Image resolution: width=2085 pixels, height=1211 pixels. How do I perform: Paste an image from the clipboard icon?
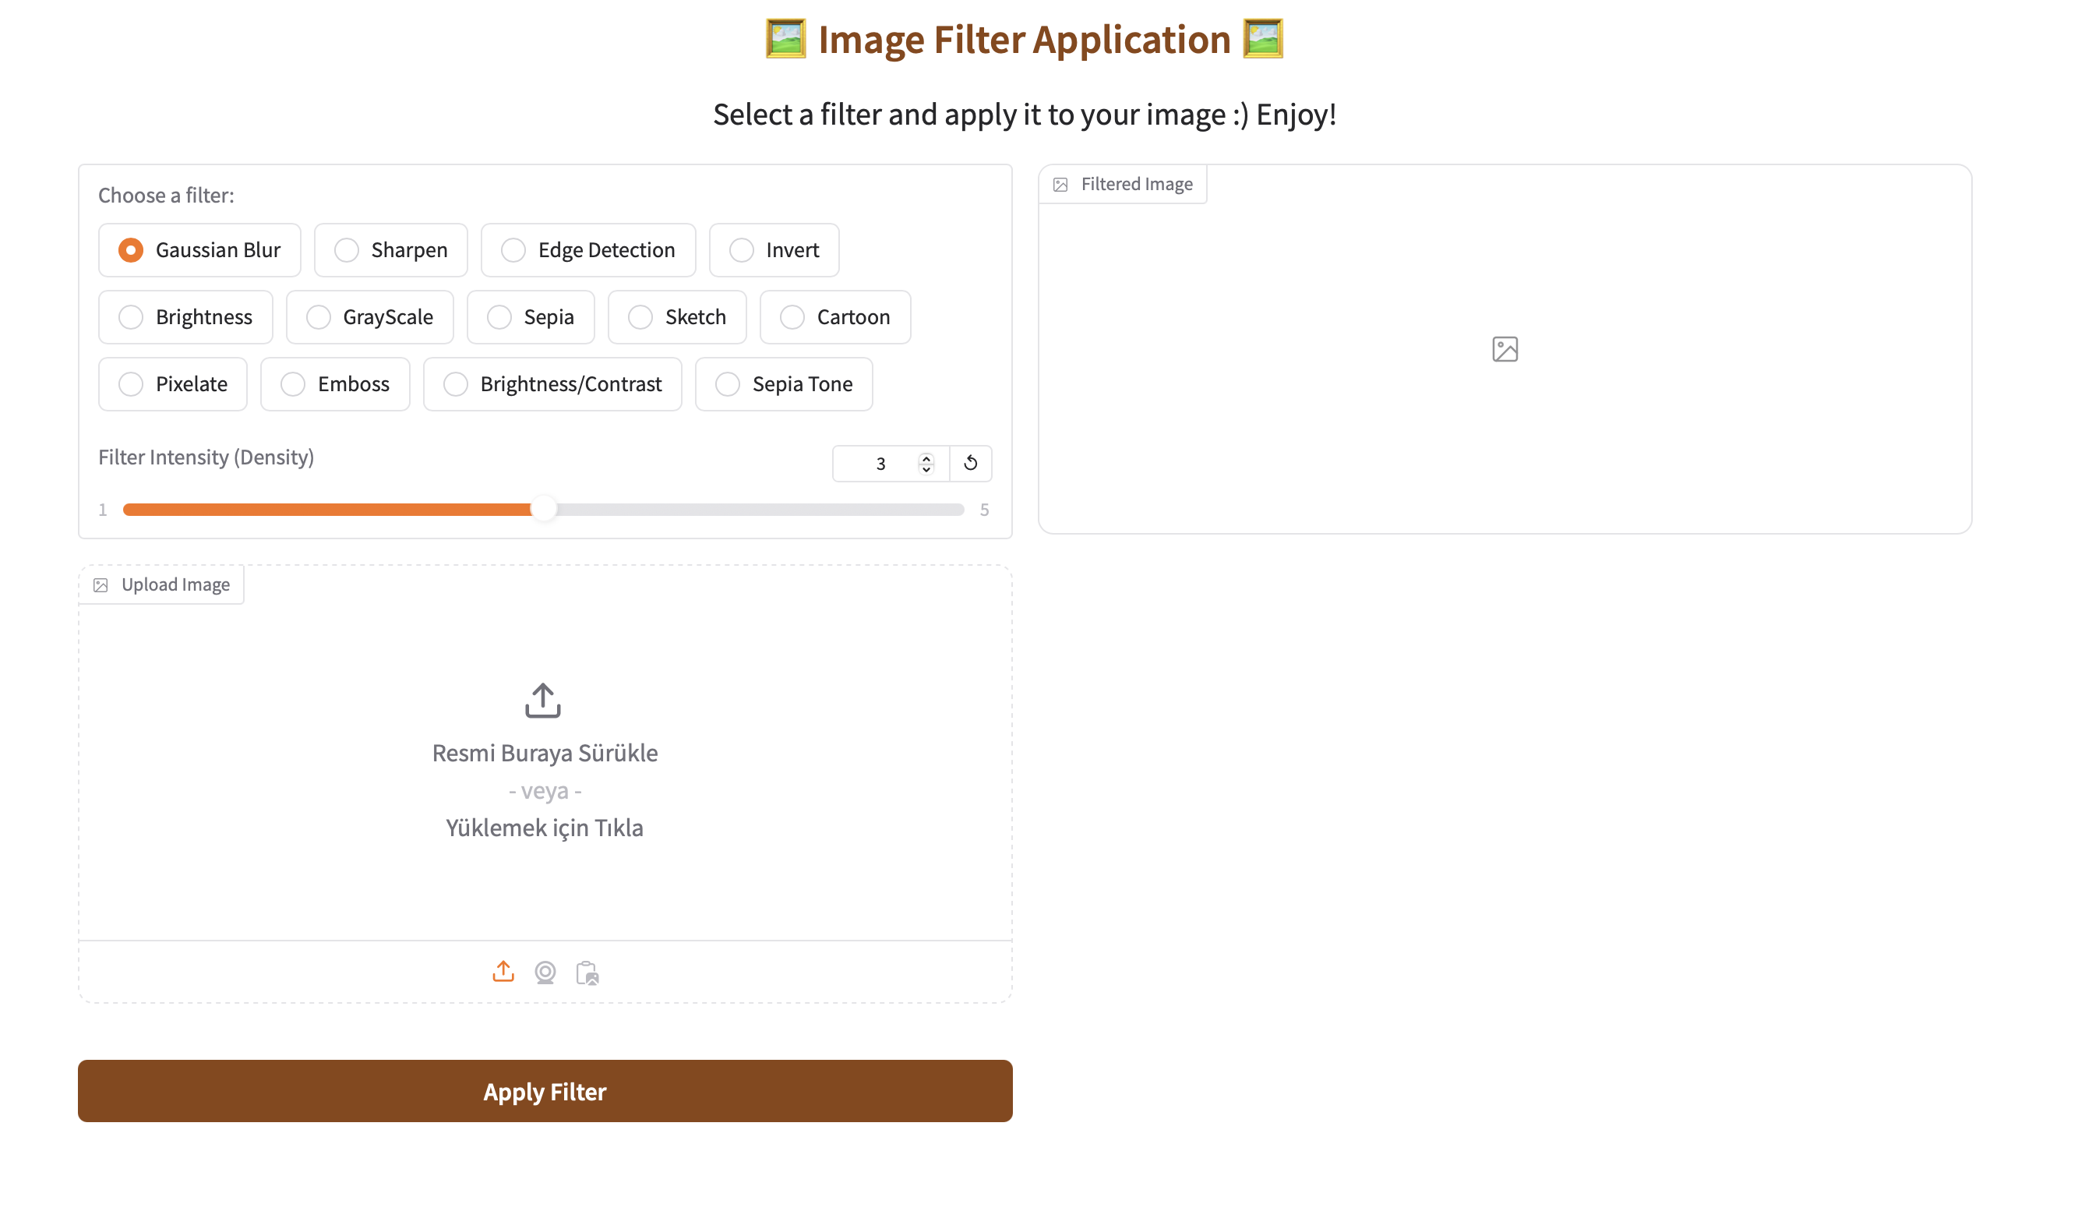[587, 972]
